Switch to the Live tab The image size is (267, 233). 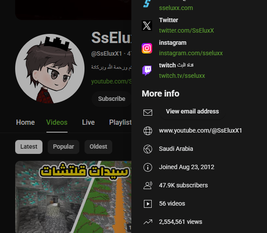click(88, 123)
